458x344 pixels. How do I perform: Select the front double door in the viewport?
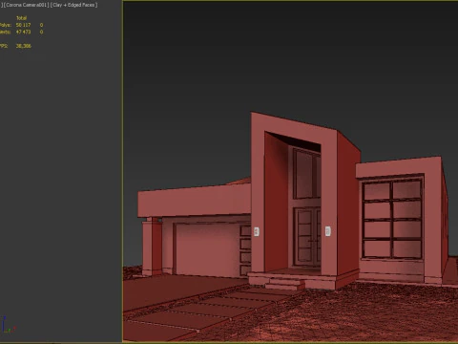(x=307, y=237)
